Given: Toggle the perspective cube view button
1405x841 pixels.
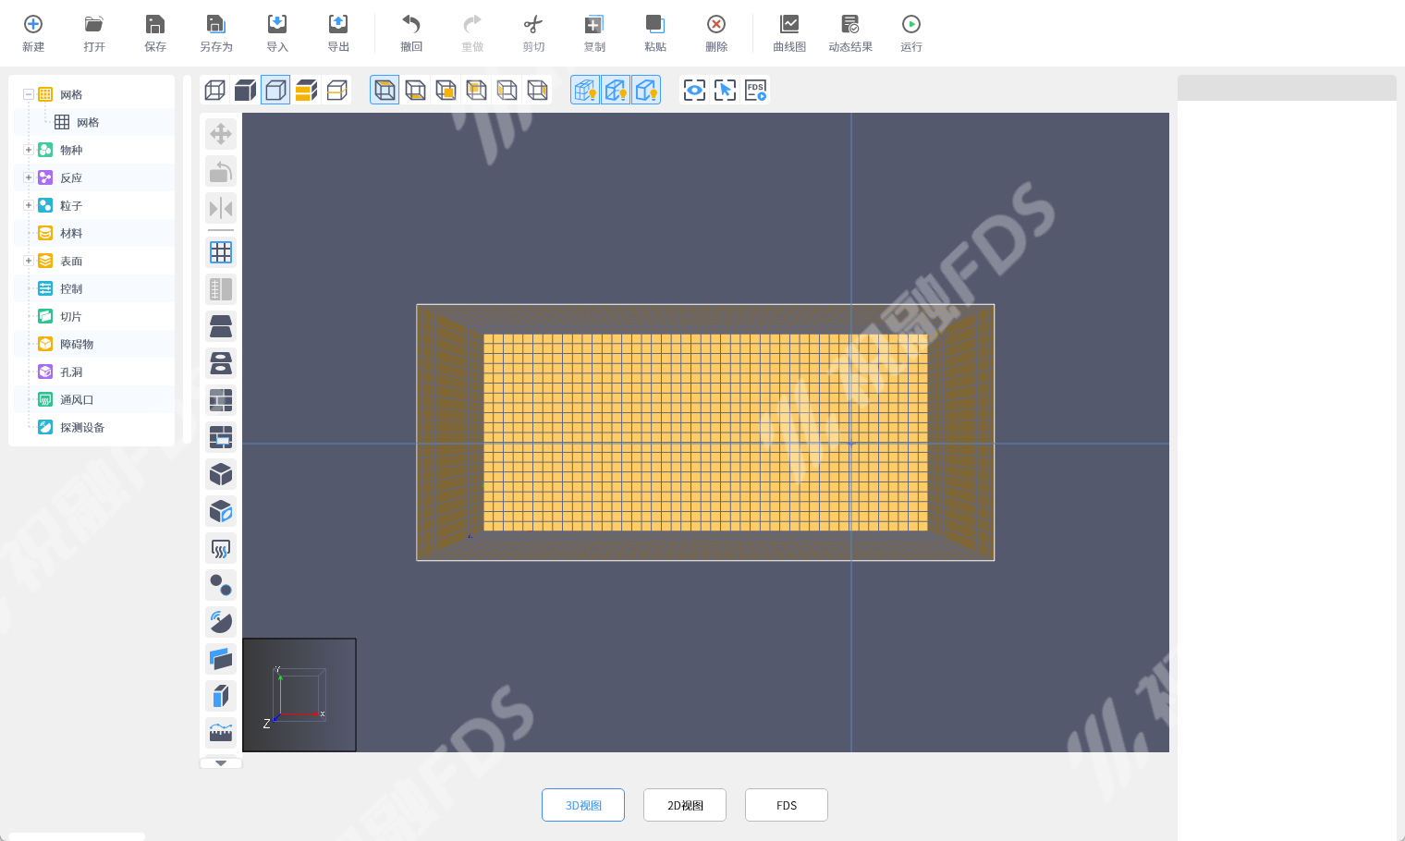Looking at the screenshot, I should coord(385,90).
